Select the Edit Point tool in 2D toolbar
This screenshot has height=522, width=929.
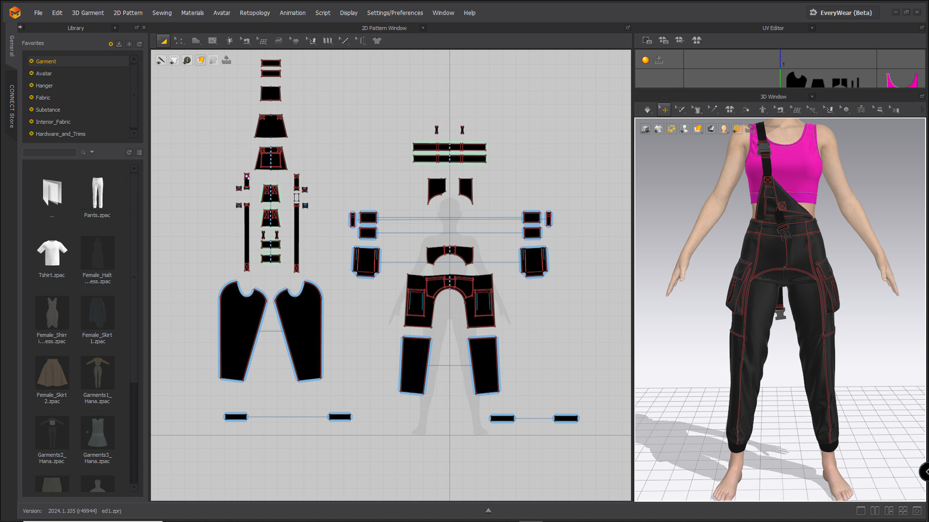point(179,41)
